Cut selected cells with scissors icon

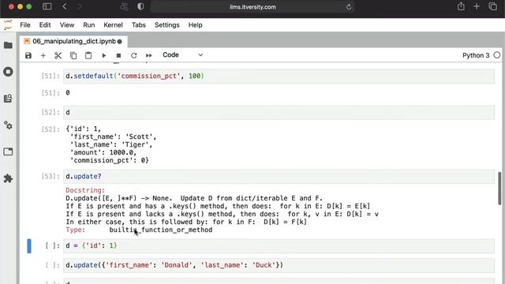click(58, 55)
